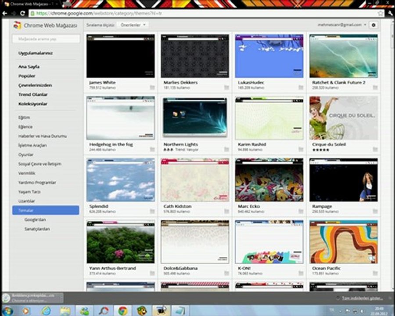Image resolution: width=395 pixels, height=316 pixels.
Task: Select Uygulamalarınız in the sidebar
Action: pos(36,53)
